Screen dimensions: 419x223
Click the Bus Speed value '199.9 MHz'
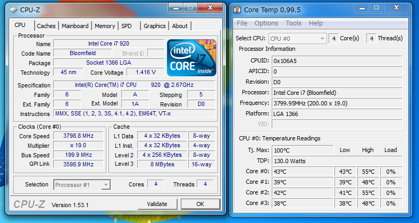tap(78, 155)
